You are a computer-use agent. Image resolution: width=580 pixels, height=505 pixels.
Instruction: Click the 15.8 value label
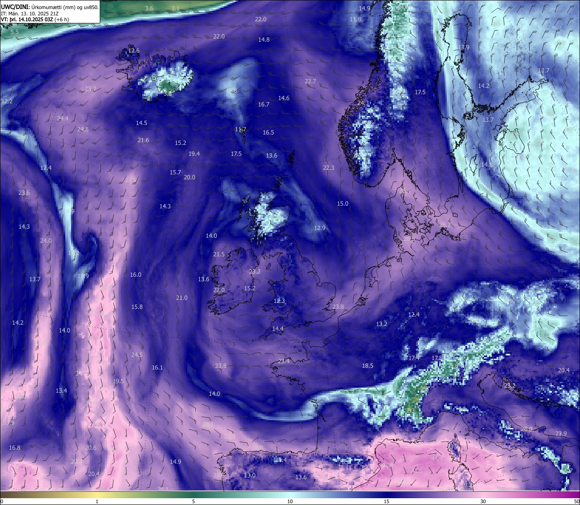click(x=137, y=307)
